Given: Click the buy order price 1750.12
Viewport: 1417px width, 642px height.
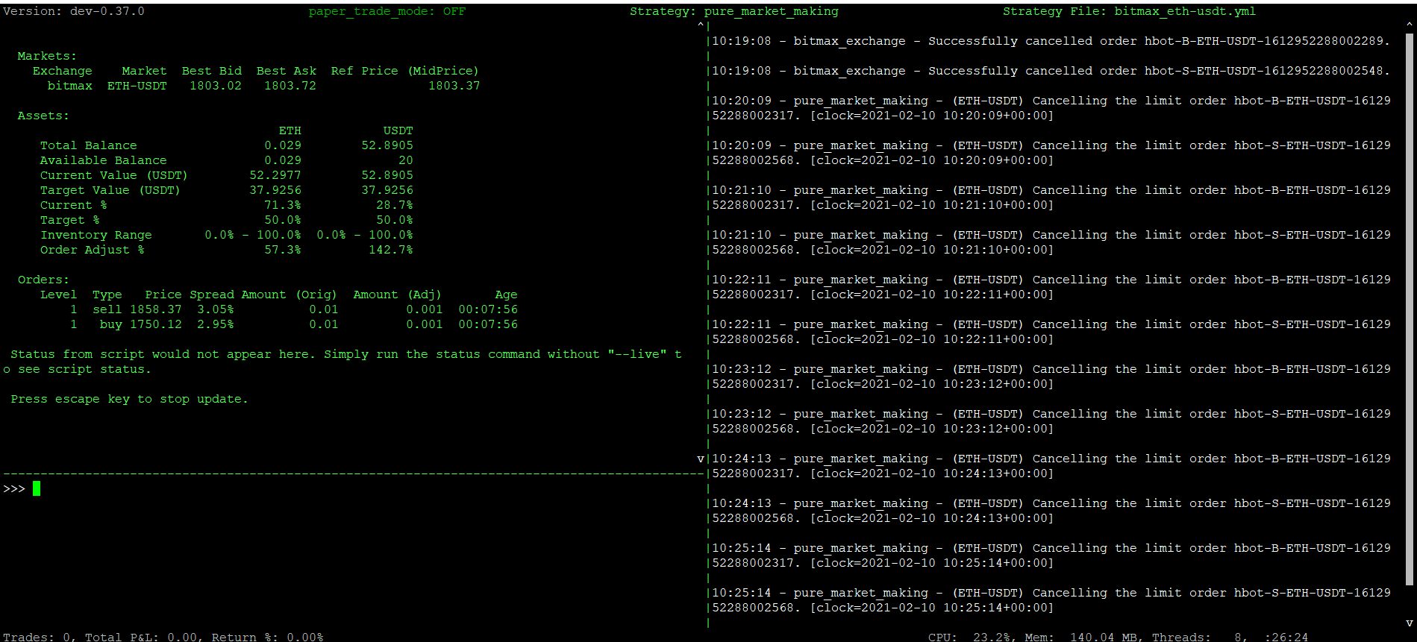Looking at the screenshot, I should coord(156,324).
